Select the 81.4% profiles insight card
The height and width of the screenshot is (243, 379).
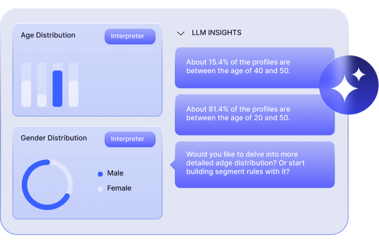click(x=255, y=115)
